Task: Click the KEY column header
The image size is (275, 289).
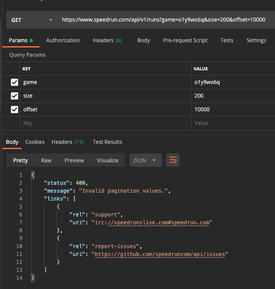Action: tap(26, 69)
